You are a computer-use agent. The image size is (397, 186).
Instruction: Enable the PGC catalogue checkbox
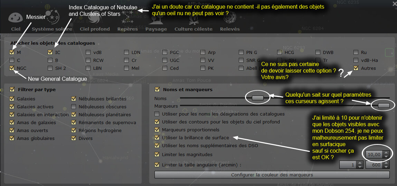pyautogui.click(x=165, y=52)
